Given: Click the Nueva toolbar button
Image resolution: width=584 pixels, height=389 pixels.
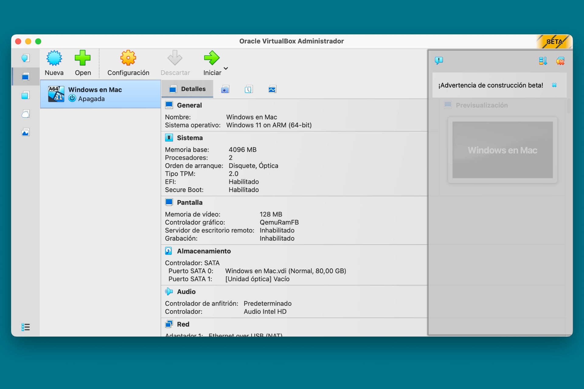Looking at the screenshot, I should [54, 63].
